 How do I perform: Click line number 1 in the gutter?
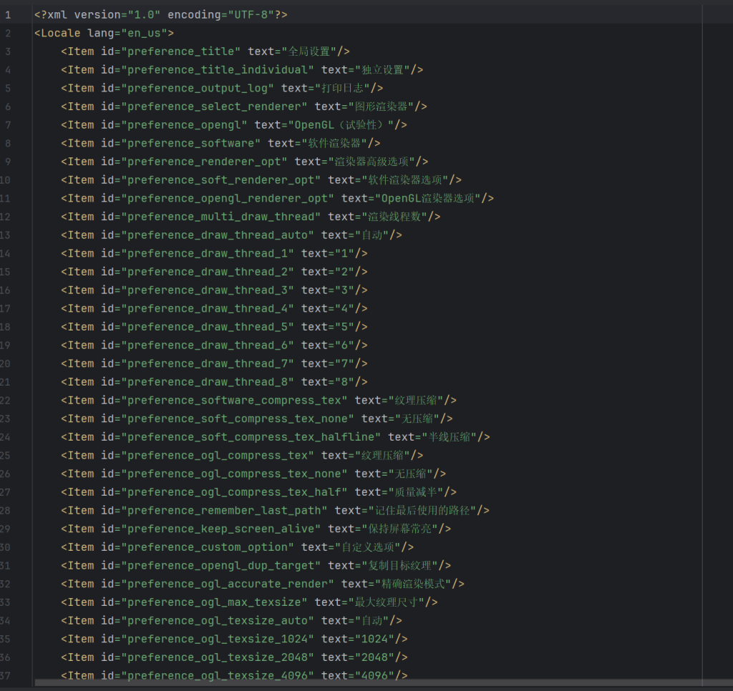(8, 14)
